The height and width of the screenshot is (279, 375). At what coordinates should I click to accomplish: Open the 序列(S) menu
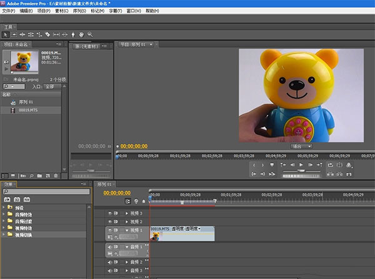(x=79, y=11)
